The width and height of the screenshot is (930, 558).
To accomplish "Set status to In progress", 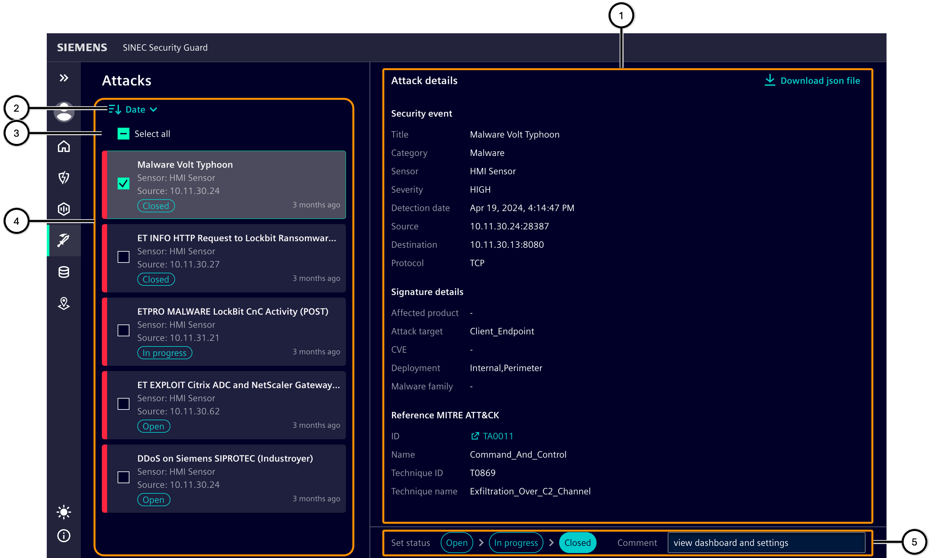I will [x=516, y=542].
